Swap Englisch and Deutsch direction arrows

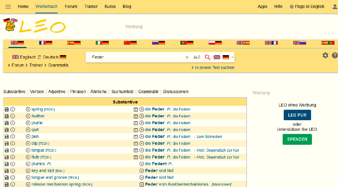39,57
